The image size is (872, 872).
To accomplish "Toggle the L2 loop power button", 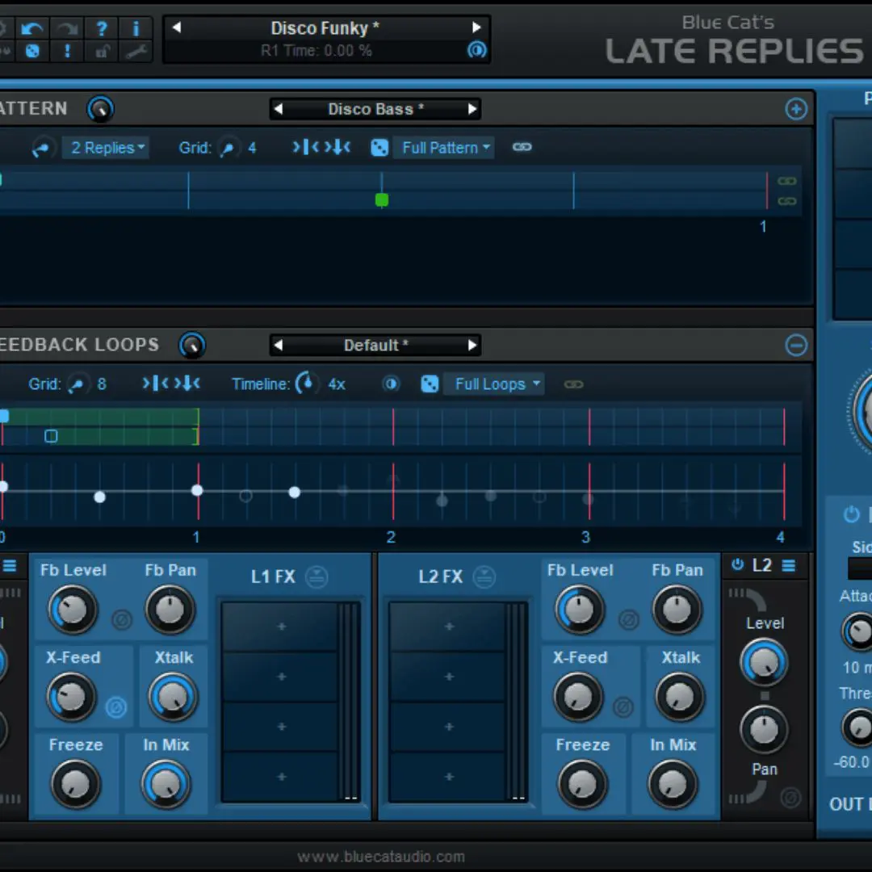I will 738,564.
